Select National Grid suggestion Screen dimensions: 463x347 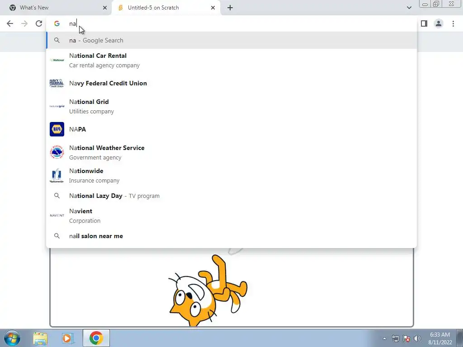[x=231, y=106]
